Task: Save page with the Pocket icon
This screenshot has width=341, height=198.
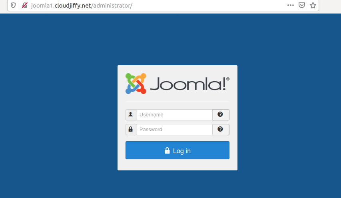Action: 302,5
